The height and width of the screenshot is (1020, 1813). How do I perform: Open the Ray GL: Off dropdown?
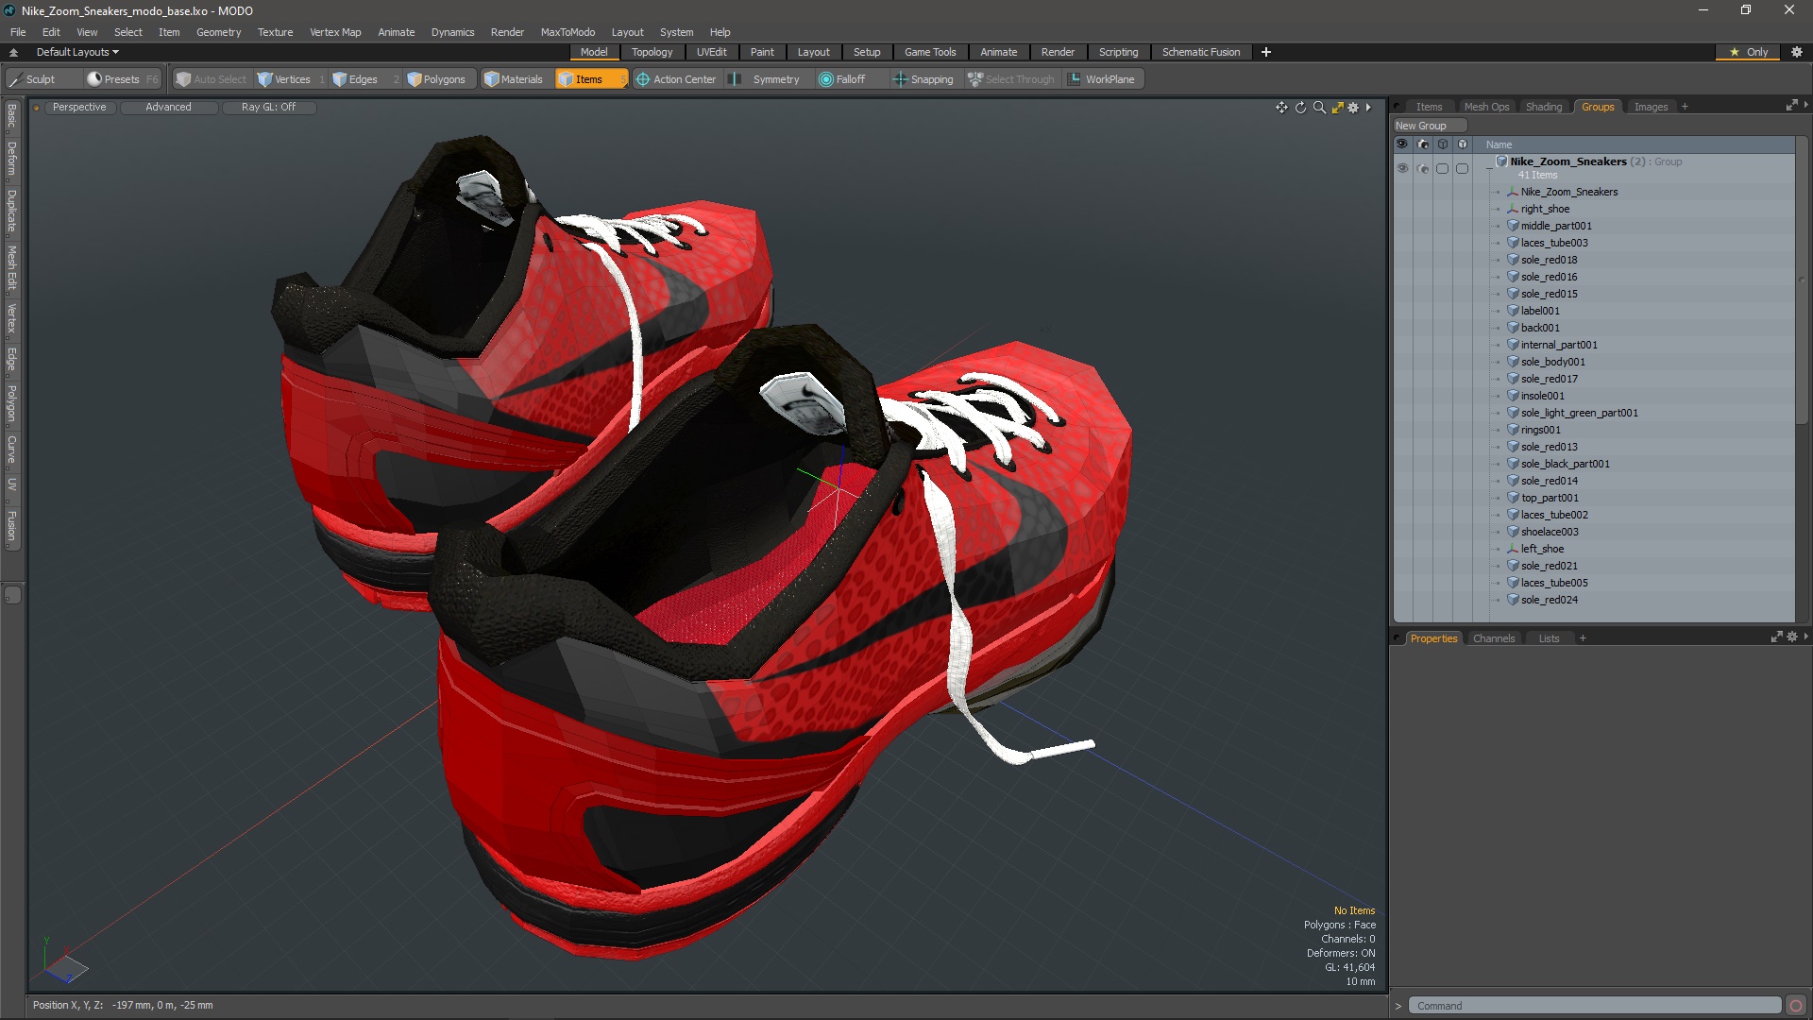268,107
